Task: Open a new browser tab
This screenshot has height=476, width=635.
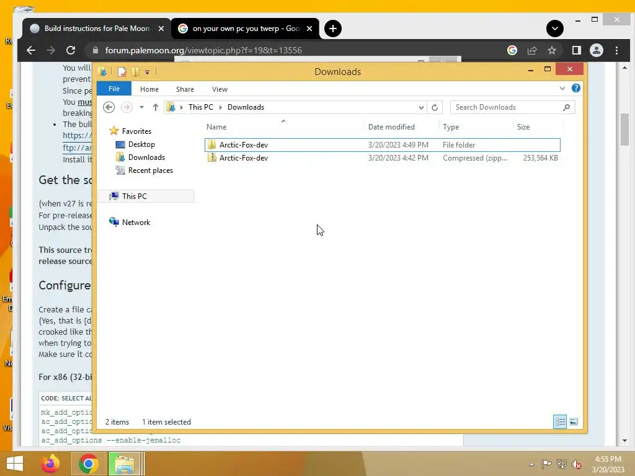Action: coord(333,29)
